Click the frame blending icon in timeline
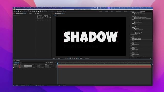Viewport: 164px width, 92px height. coord(51,63)
